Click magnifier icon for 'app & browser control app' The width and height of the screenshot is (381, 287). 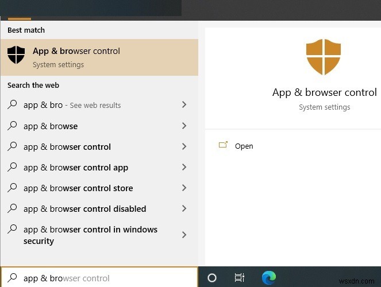tap(12, 167)
